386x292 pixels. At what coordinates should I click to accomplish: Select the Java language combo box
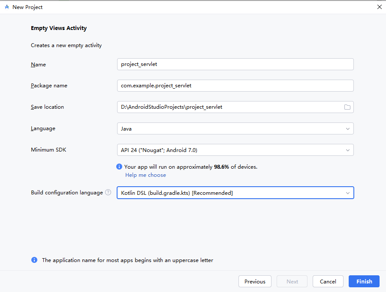(x=235, y=128)
